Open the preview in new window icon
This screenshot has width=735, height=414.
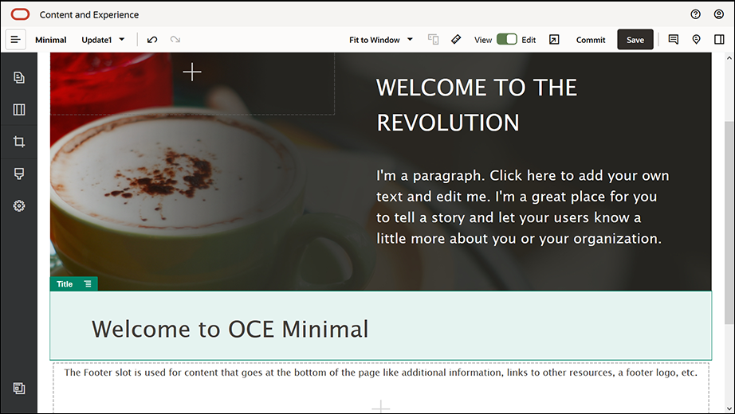point(554,40)
